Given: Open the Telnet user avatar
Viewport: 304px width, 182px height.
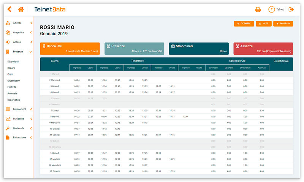Looking at the screenshot, I should (271, 9).
